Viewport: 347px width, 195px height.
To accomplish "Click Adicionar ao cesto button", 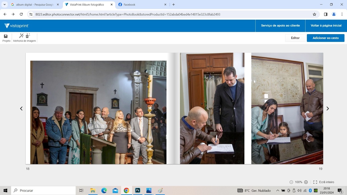I will pyautogui.click(x=325, y=38).
